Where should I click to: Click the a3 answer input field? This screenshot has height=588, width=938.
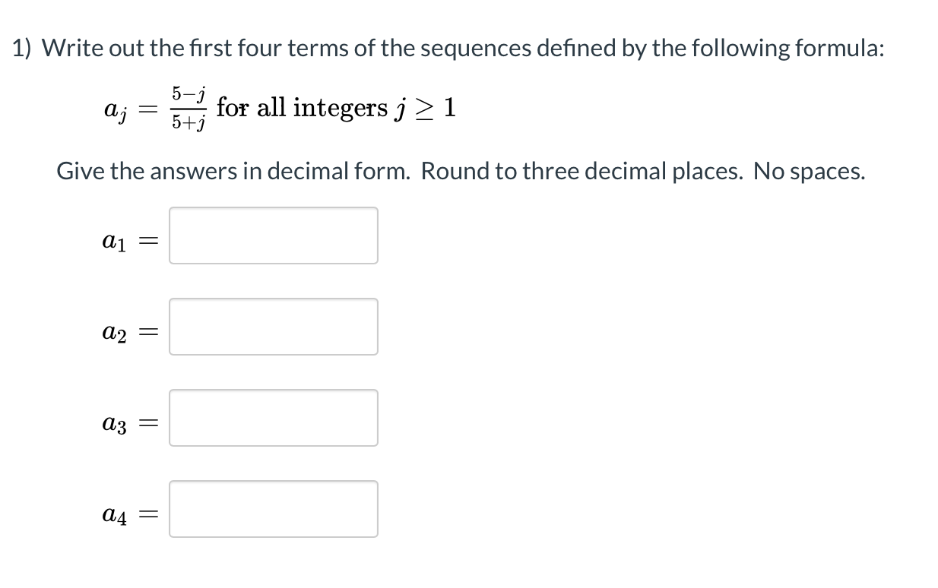[x=274, y=418]
